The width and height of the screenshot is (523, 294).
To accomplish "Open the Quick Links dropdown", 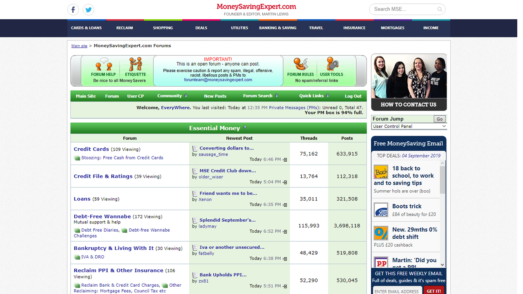I will [x=314, y=96].
